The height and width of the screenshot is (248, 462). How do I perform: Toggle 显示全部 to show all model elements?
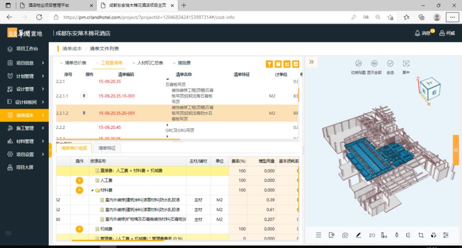[x=374, y=63]
